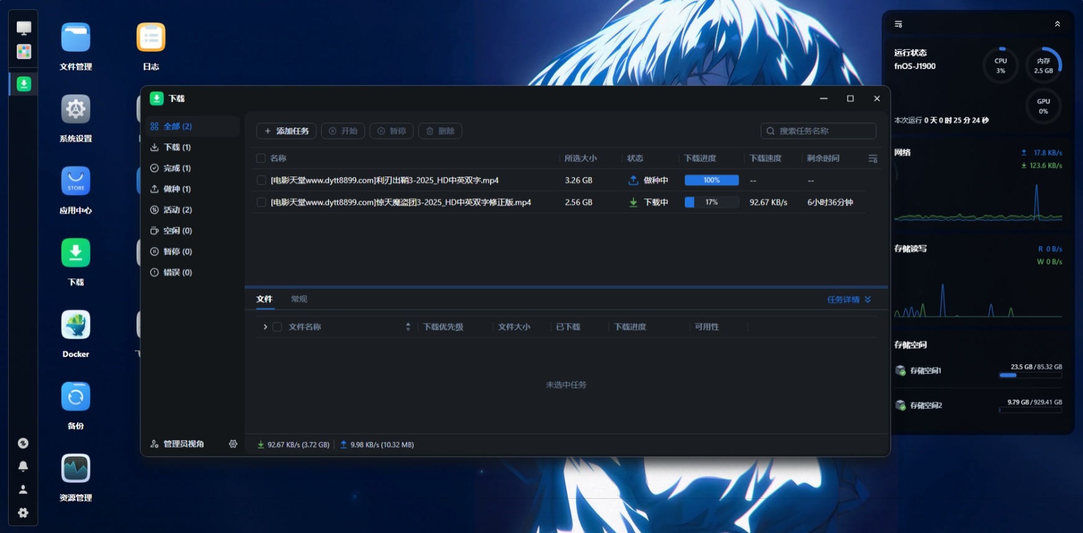Open the app launcher grid icon in dock
The image size is (1083, 533).
pyautogui.click(x=24, y=52)
